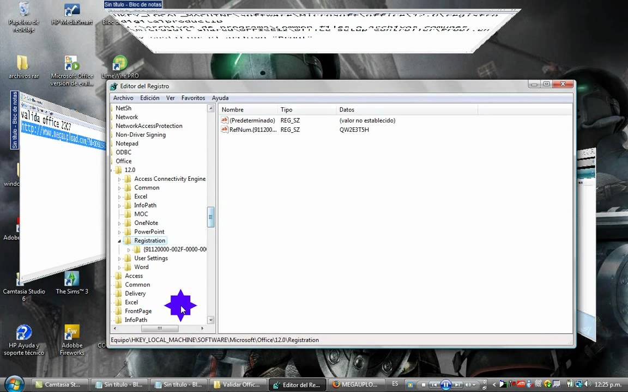Expand the InfoPath key under 12.0

(119, 206)
